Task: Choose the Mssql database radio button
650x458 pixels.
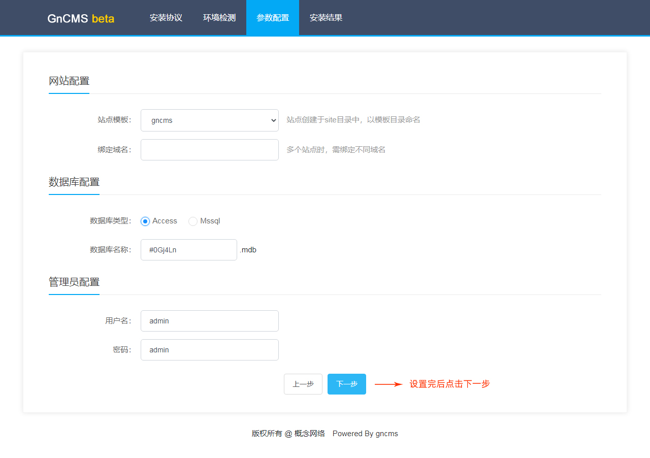Action: (x=193, y=221)
